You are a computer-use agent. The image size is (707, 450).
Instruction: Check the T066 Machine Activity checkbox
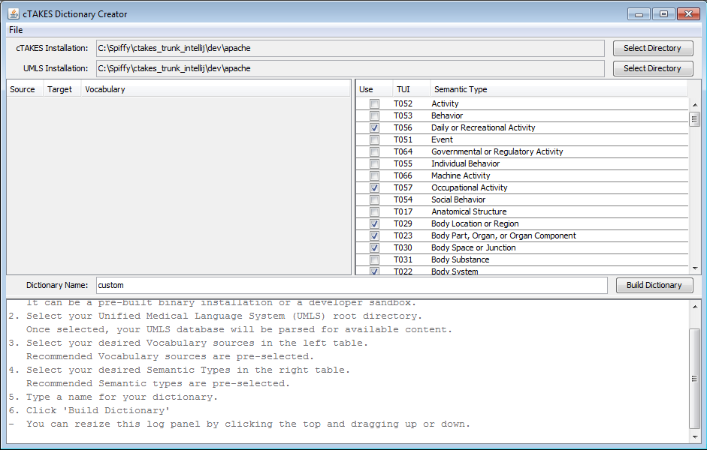click(x=374, y=176)
